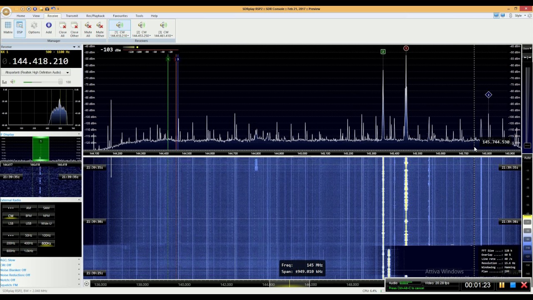
Task: Click the record icon in quick access toolbar
Action: 29,9
